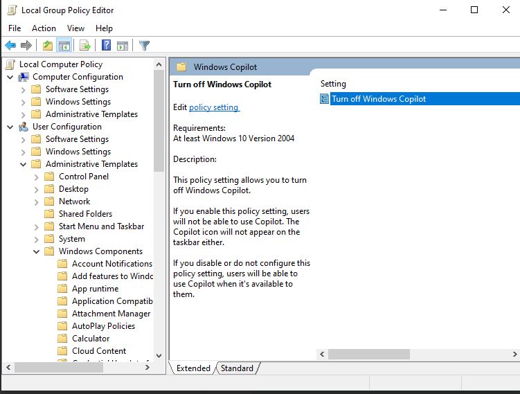The image size is (520, 394).
Task: Collapse Administrative Templates under User Configuration
Action: coord(24,165)
